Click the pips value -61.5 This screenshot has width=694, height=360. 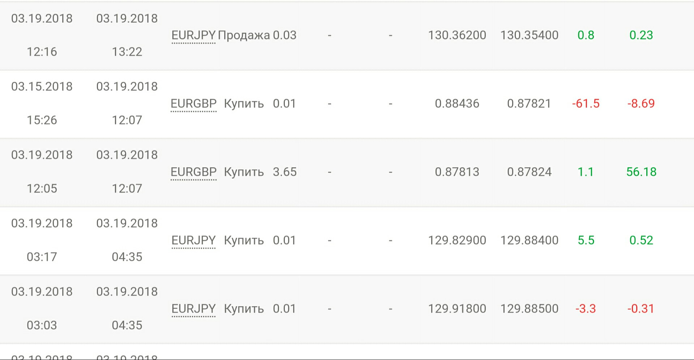point(586,103)
